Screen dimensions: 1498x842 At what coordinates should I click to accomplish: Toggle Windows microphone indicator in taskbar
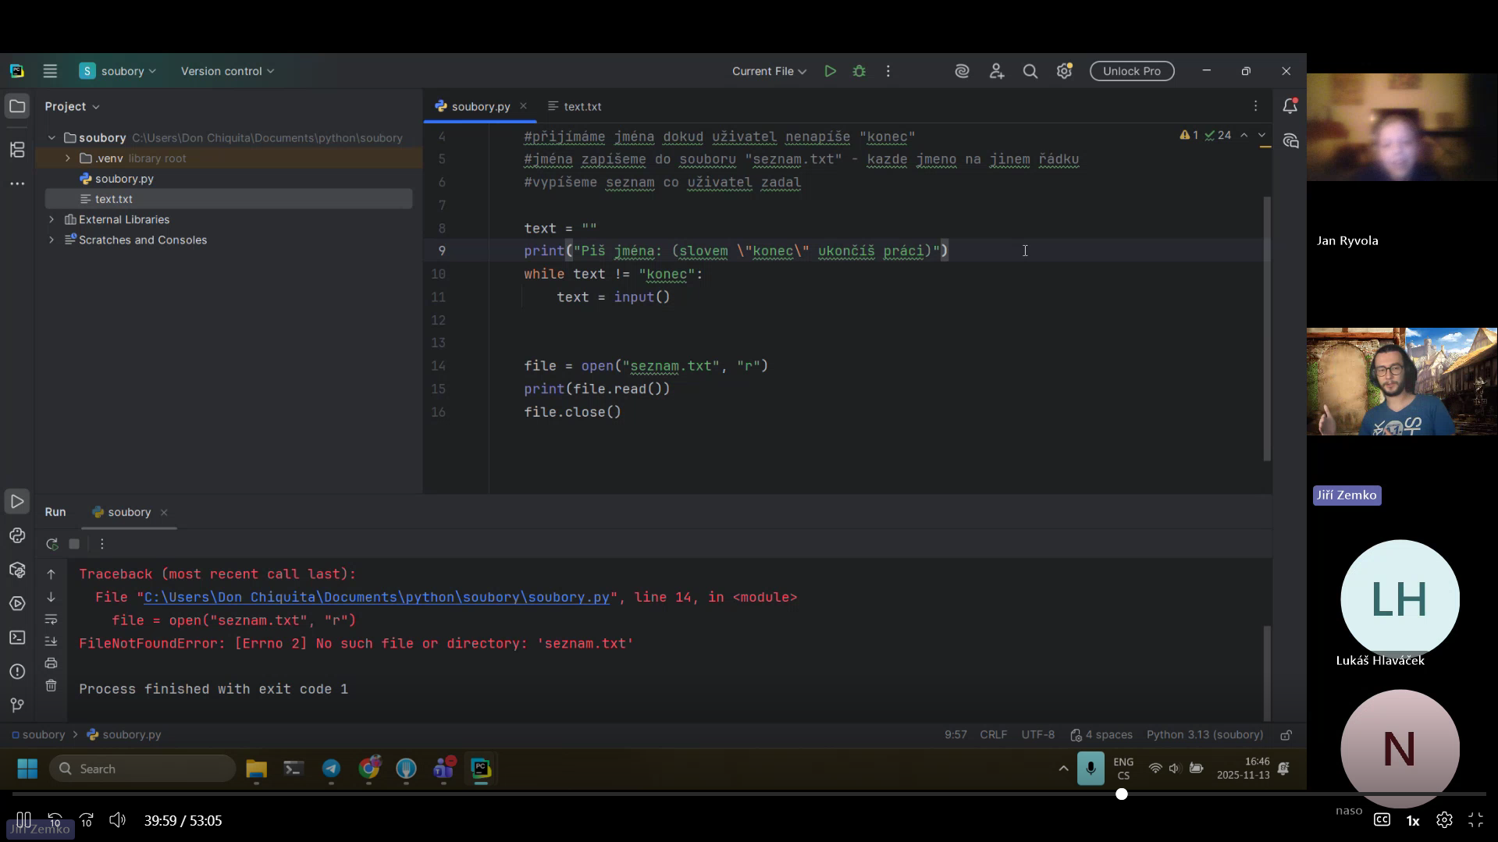pyautogui.click(x=1091, y=769)
